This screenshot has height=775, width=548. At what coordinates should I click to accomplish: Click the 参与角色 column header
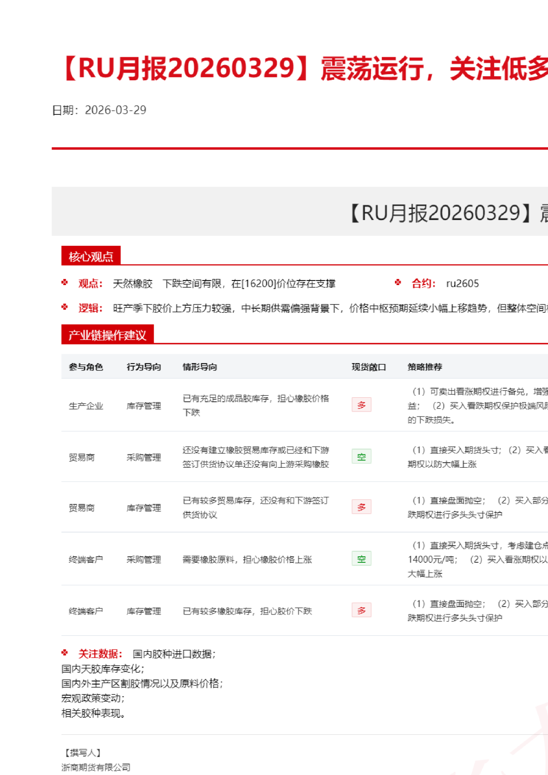86,367
